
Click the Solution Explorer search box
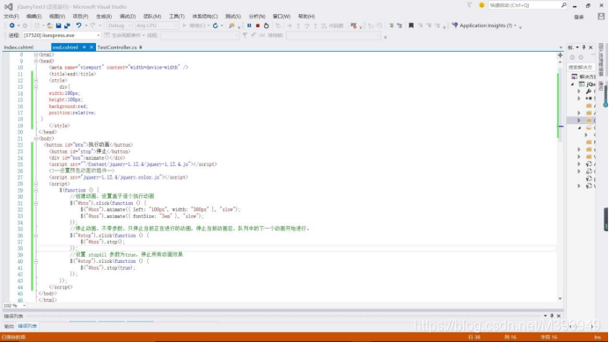580,67
